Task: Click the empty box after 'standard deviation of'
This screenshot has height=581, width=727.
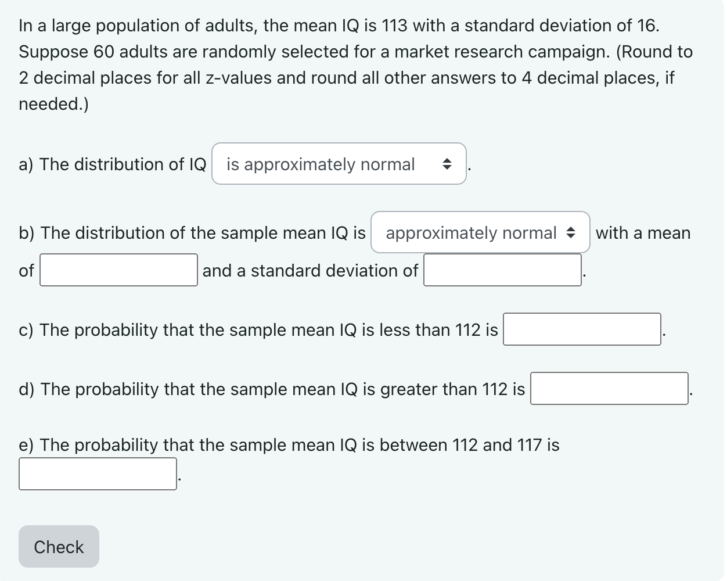Action: (x=502, y=270)
